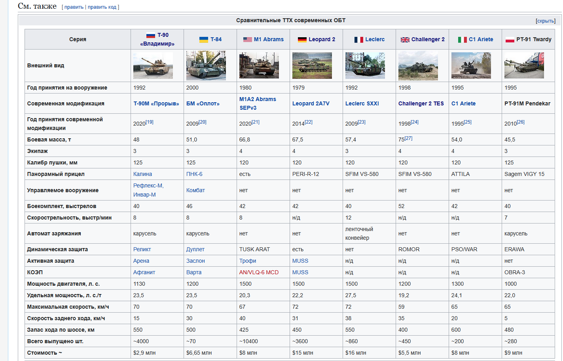Collapse the table with the скрыть toggle
Screen dimensions: 563x361
point(545,21)
